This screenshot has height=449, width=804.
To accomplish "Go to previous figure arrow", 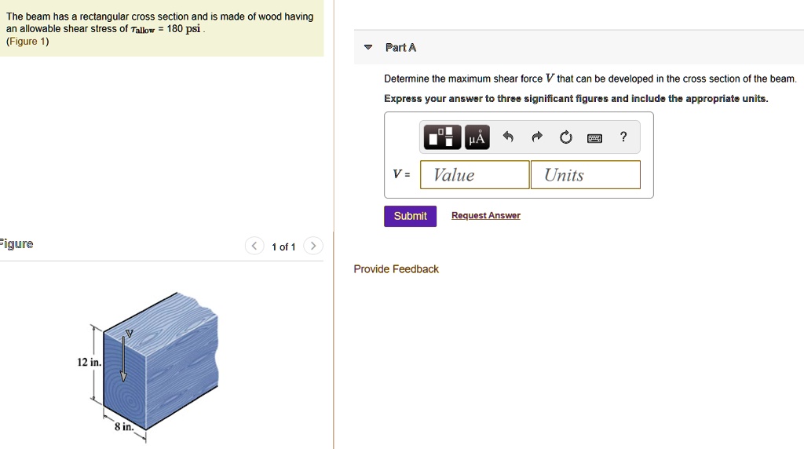I will 254,246.
